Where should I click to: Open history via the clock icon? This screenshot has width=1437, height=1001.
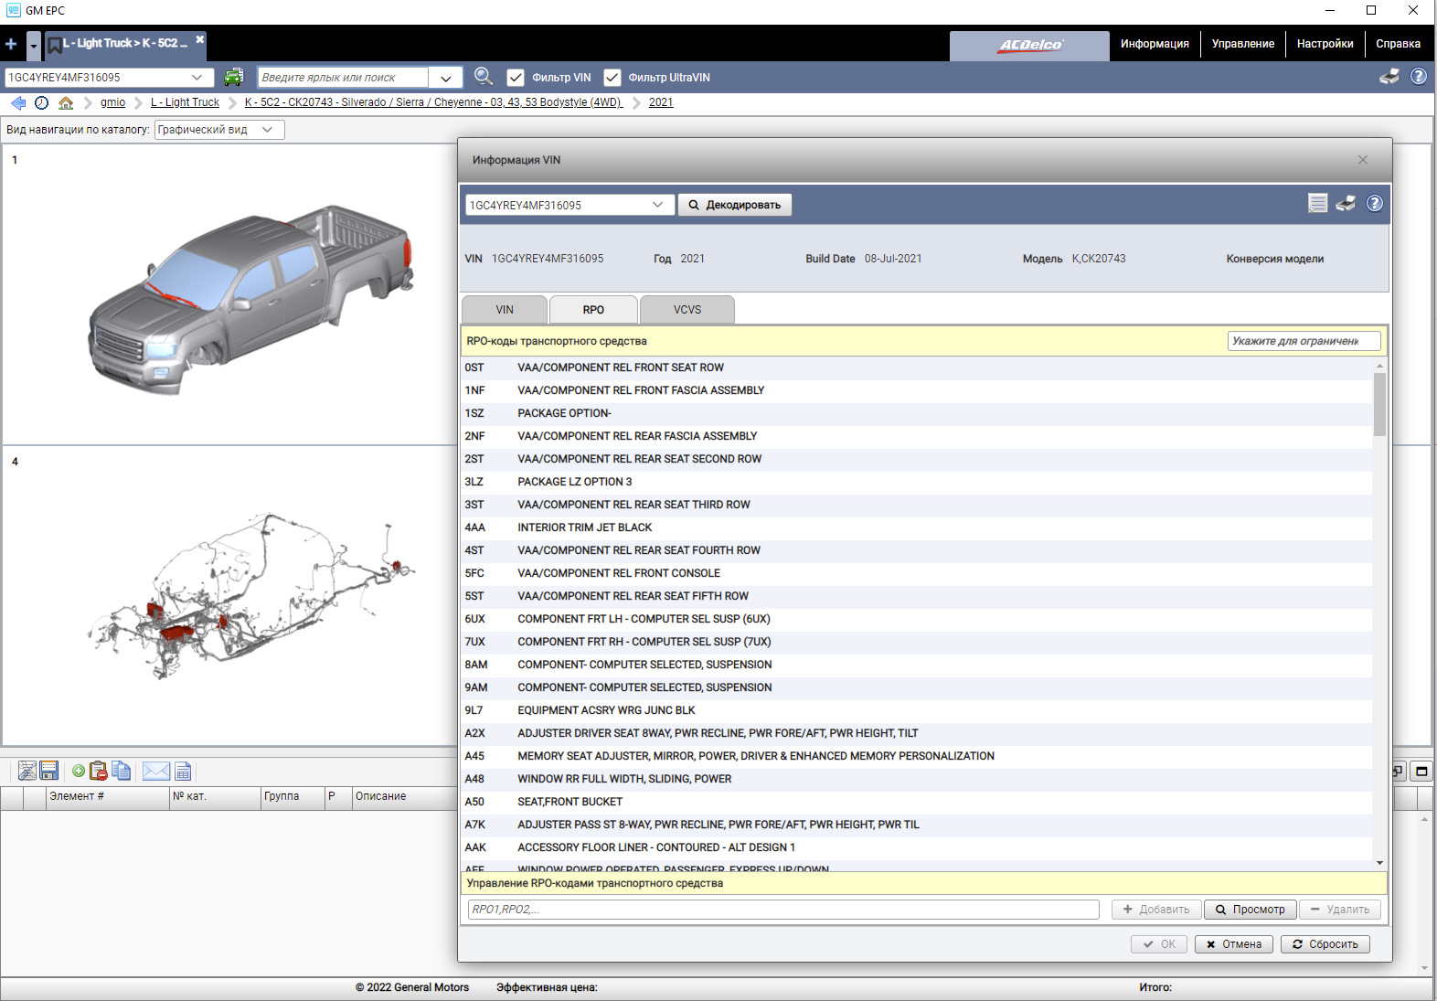[x=41, y=102]
